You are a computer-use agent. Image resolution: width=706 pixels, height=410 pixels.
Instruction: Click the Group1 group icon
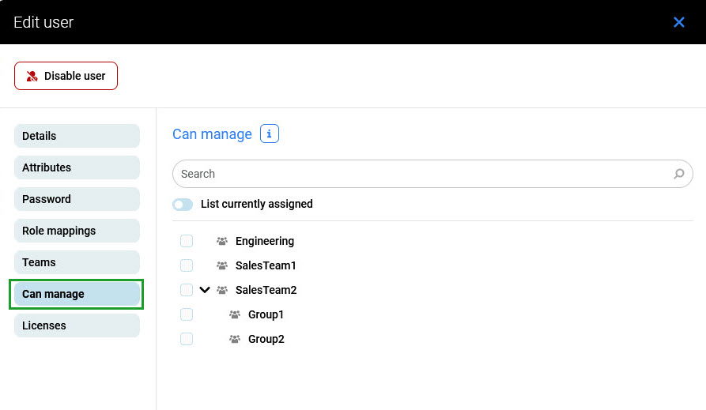pos(235,315)
